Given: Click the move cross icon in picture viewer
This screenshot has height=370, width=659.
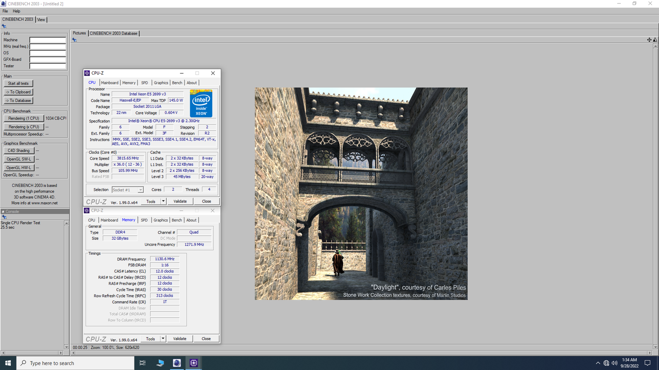Looking at the screenshot, I should coord(649,40).
